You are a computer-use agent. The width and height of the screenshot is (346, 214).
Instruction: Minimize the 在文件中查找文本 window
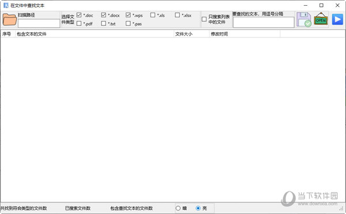[306, 5]
